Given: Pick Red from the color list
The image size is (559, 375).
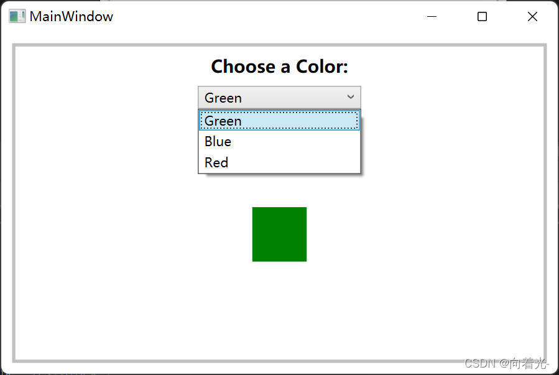Looking at the screenshot, I should tap(279, 162).
